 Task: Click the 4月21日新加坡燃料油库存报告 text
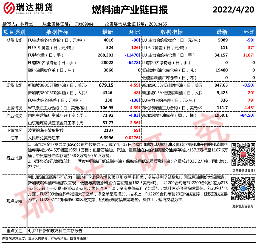click(x=55, y=231)
